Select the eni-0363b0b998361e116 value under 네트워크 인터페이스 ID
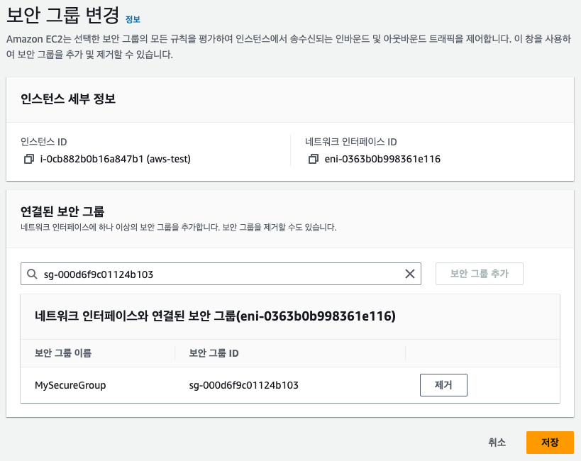Viewport: 581px width, 461px height. click(382, 159)
